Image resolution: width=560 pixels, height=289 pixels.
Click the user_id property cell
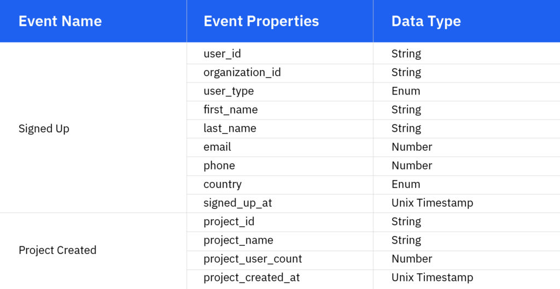pyautogui.click(x=222, y=54)
